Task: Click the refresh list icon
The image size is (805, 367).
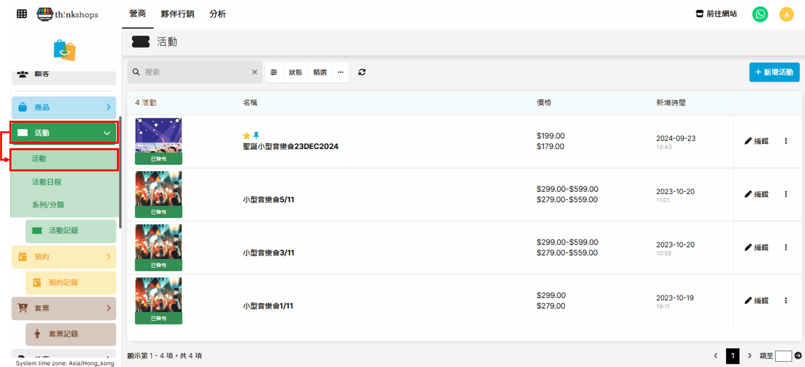Action: click(362, 72)
